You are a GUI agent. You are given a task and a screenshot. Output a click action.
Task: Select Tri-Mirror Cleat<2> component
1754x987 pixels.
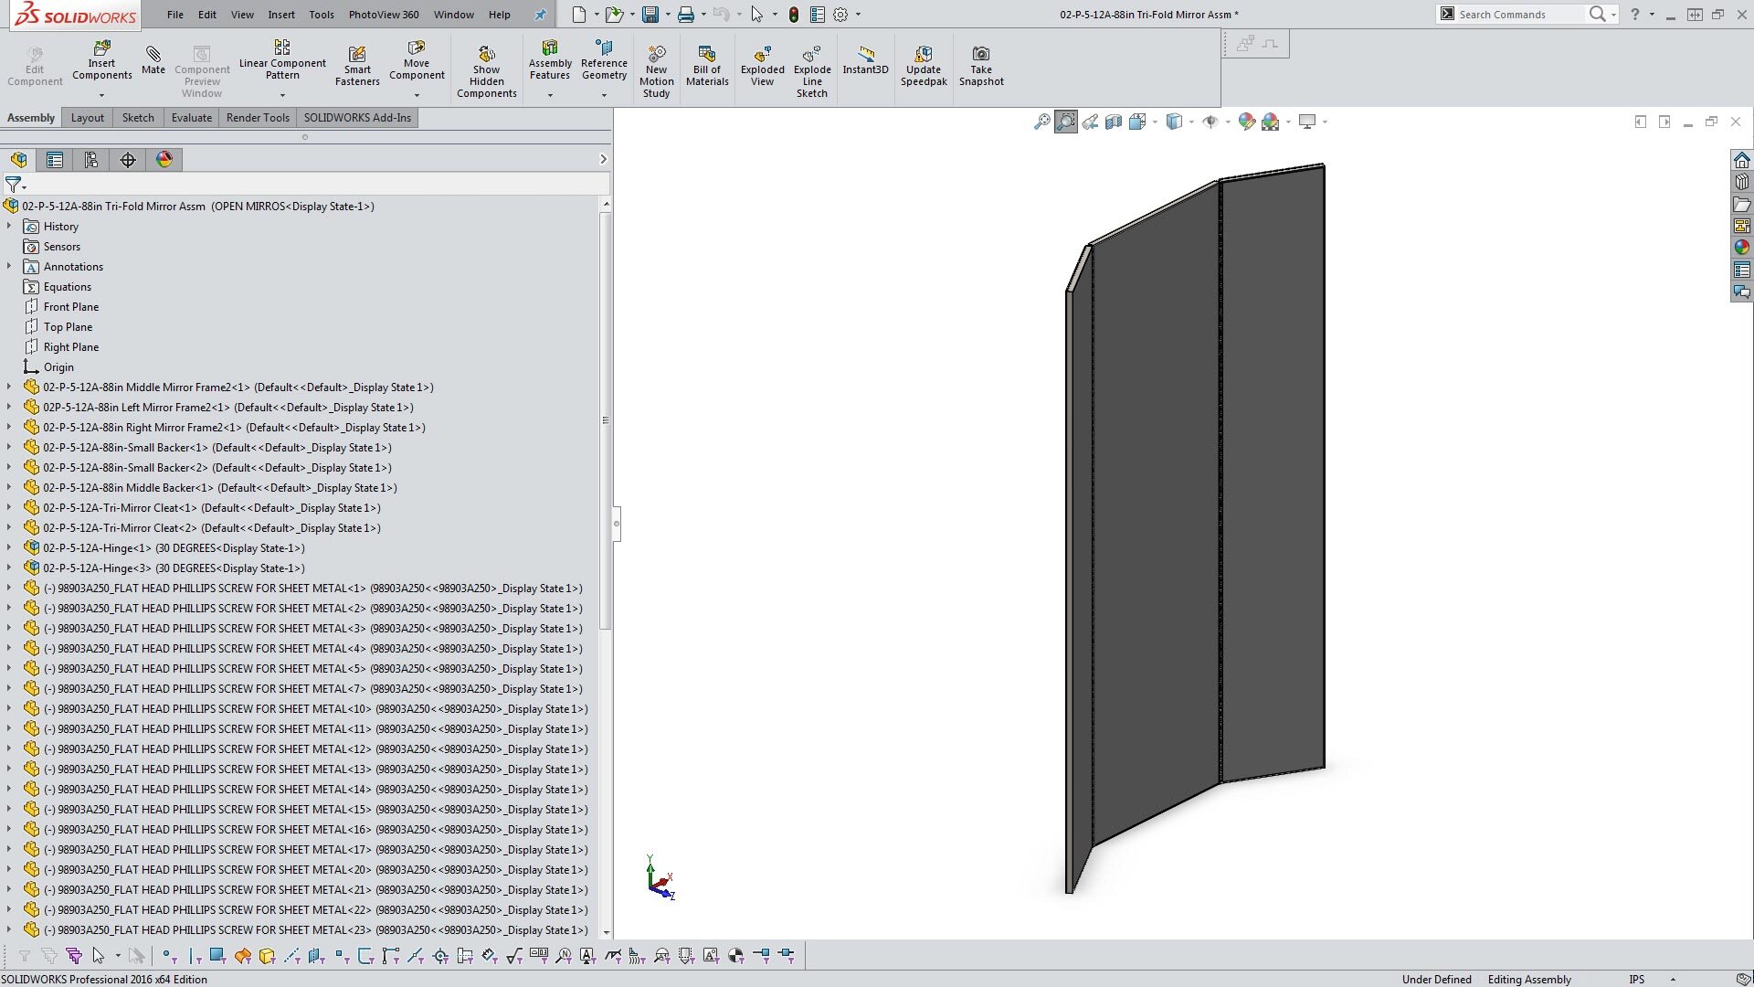click(211, 527)
